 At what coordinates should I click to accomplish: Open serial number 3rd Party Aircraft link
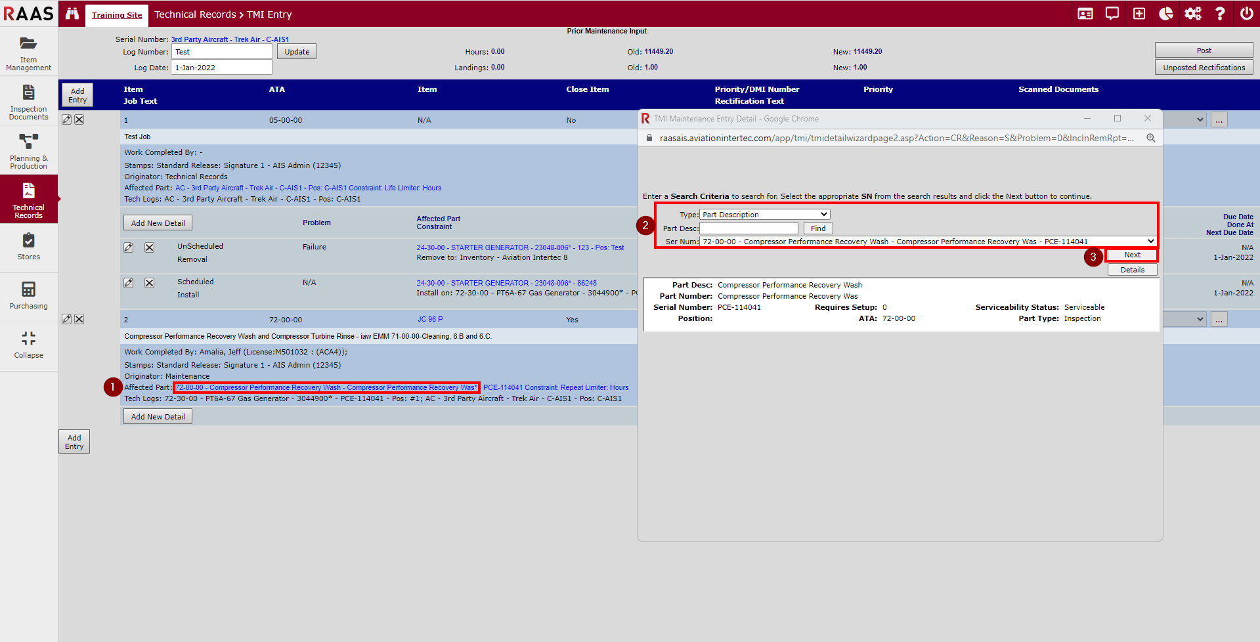[x=230, y=39]
